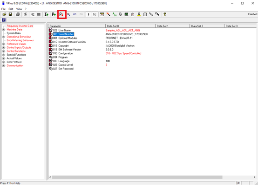Click the S with colored bars icon
The width and height of the screenshot is (258, 185).
coord(139,14)
